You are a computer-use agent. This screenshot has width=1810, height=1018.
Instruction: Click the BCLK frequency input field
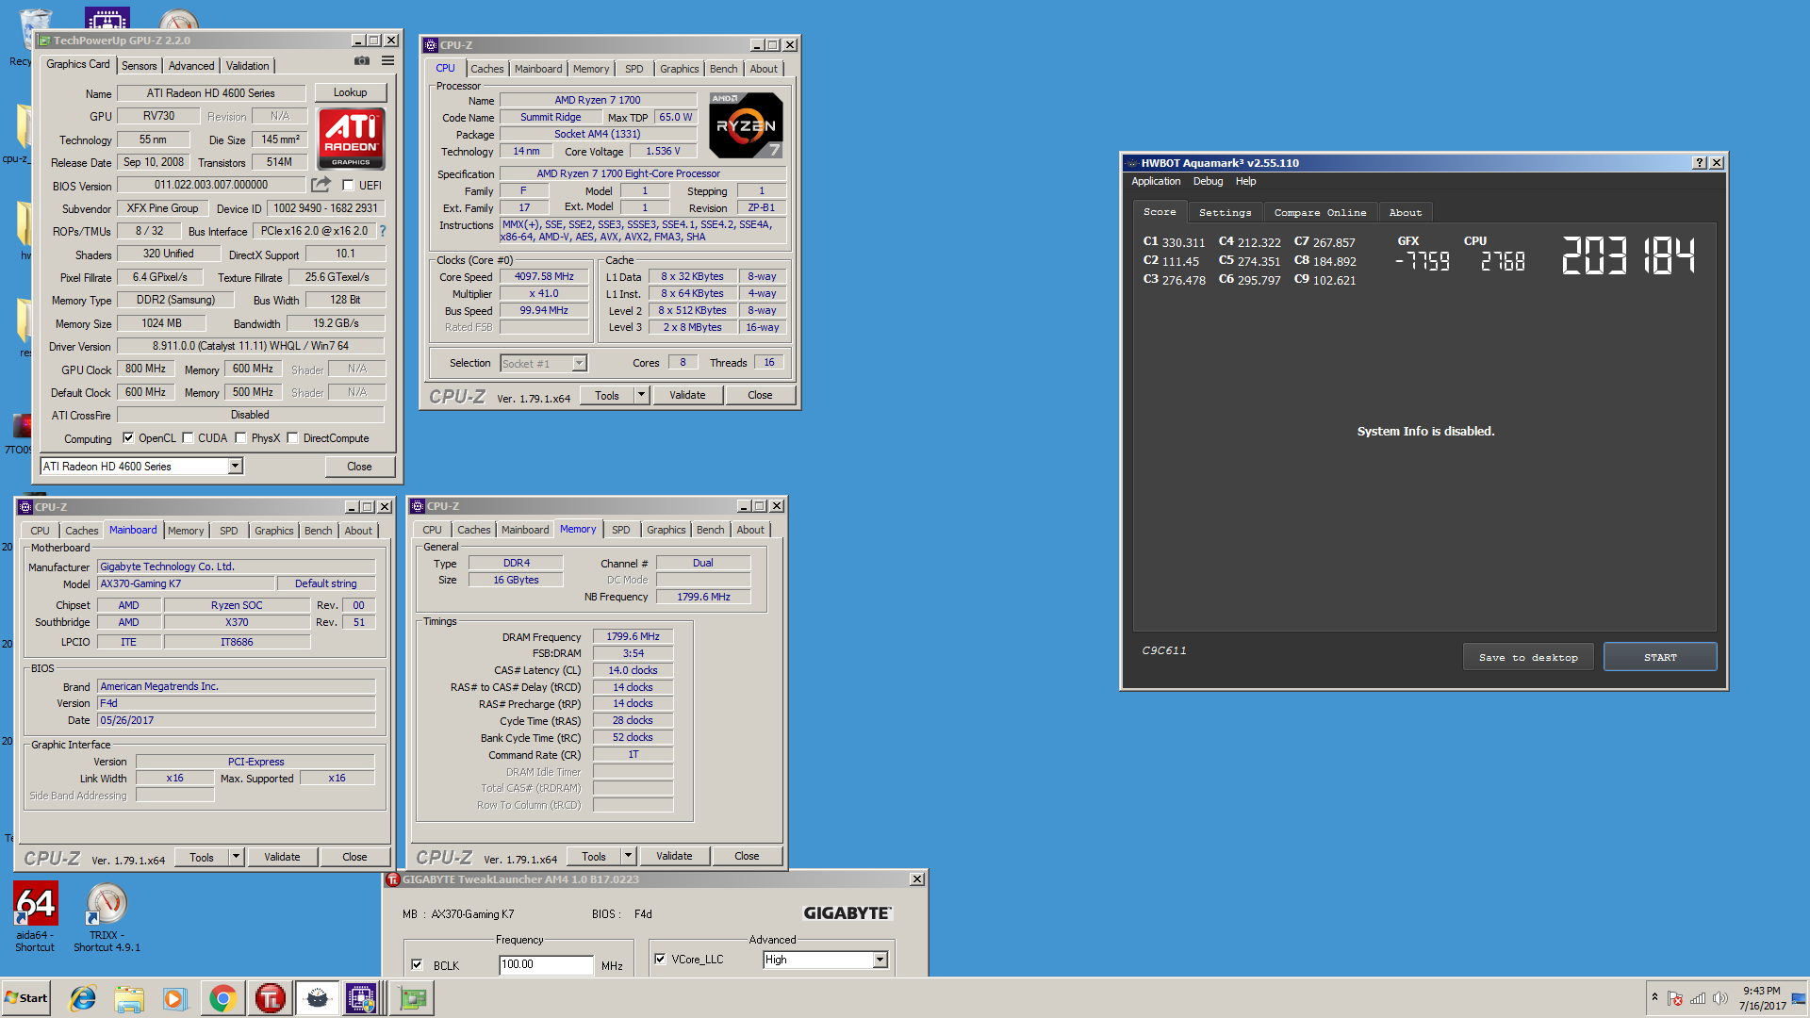546,965
